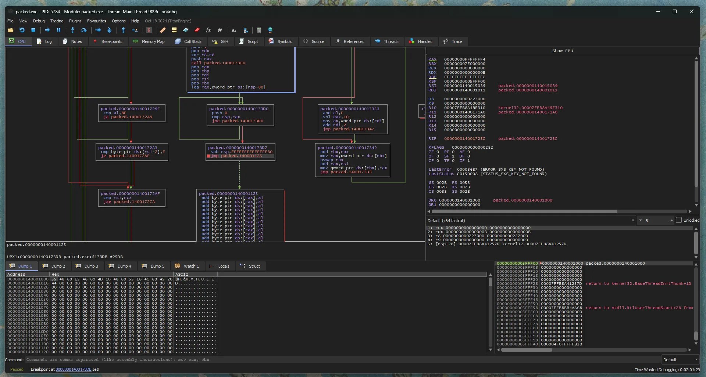Click the Show FPU button
Image resolution: width=706 pixels, height=377 pixels.
[562, 51]
